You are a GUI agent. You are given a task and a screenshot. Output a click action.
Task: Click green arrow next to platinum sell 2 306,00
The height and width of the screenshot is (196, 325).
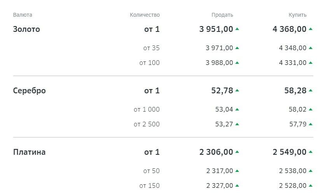[x=237, y=152]
